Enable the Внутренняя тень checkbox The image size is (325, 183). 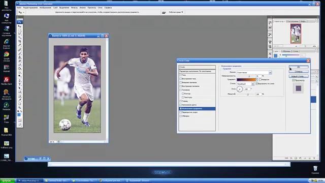click(x=181, y=79)
